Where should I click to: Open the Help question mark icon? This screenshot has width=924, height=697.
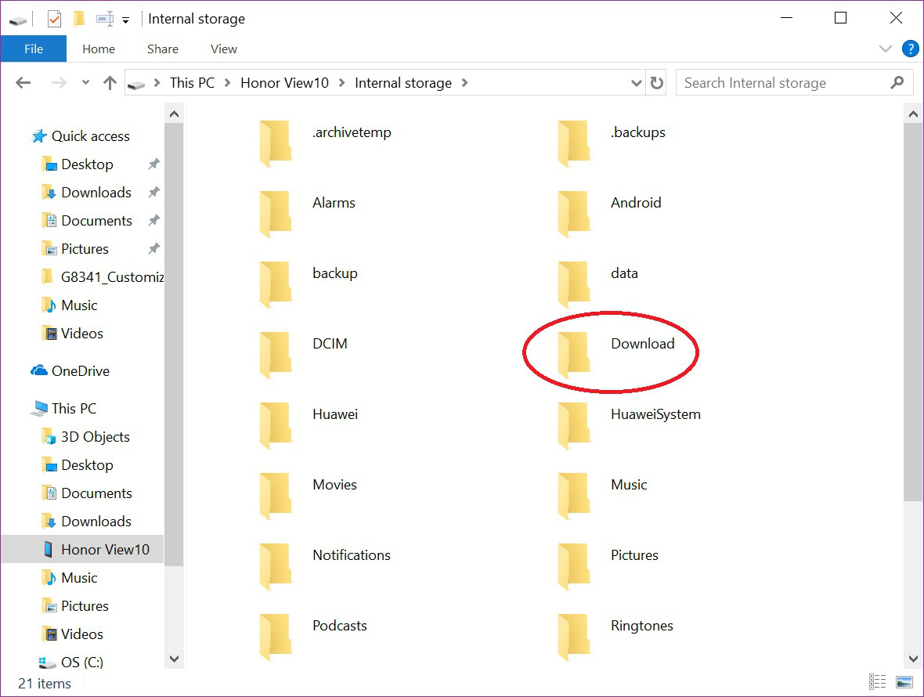[910, 49]
